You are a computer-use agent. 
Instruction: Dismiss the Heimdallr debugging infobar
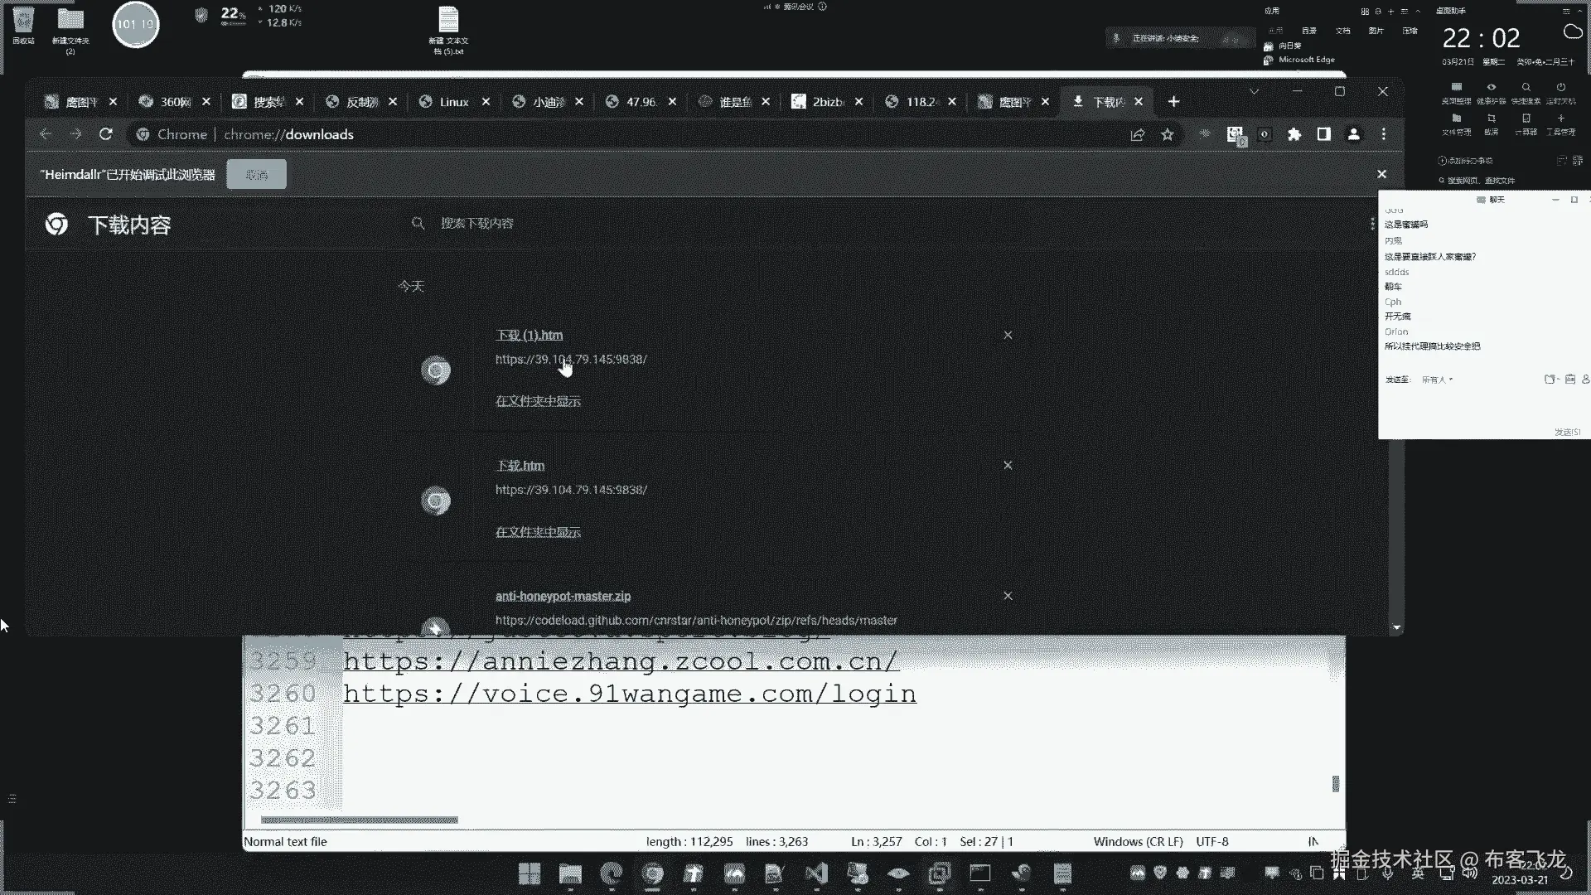1381,174
